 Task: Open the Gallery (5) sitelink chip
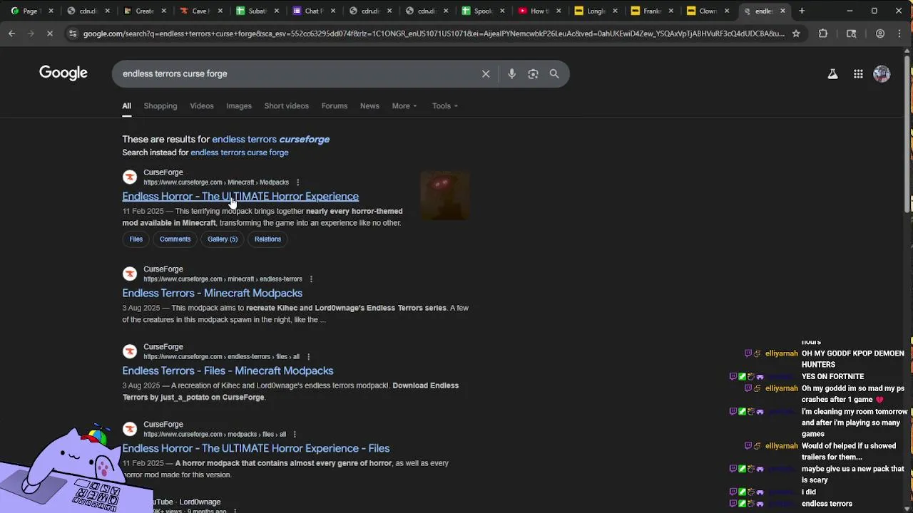[223, 239]
